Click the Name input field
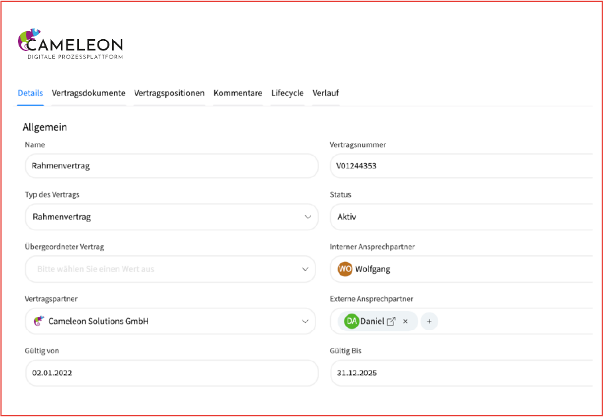603x417 pixels. pyautogui.click(x=171, y=166)
